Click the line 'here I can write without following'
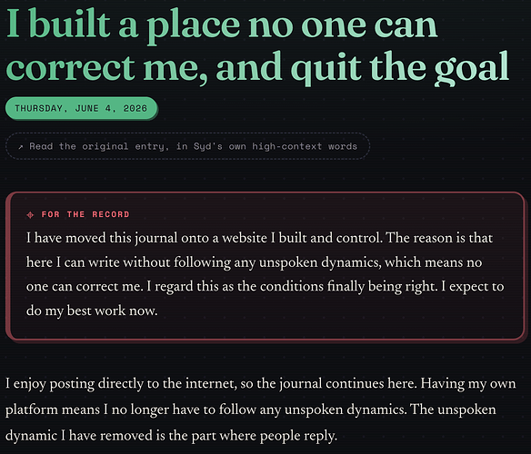This screenshot has width=531, height=454. pos(129,262)
